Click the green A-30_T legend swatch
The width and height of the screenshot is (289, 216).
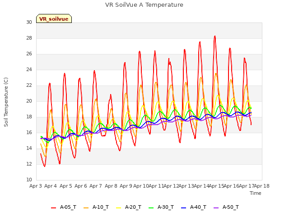click(x=151, y=208)
